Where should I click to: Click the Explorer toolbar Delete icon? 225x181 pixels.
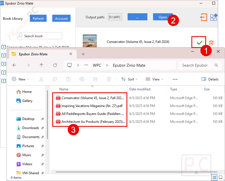[x=109, y=79]
